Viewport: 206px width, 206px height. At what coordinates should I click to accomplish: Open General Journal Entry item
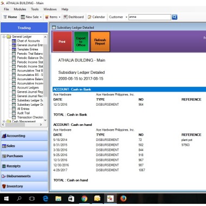tap(30, 45)
